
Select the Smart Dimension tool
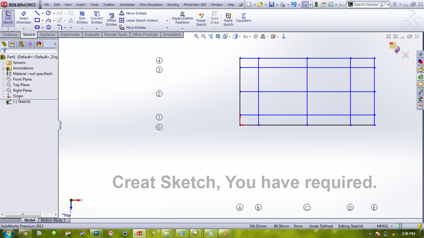tap(24, 19)
